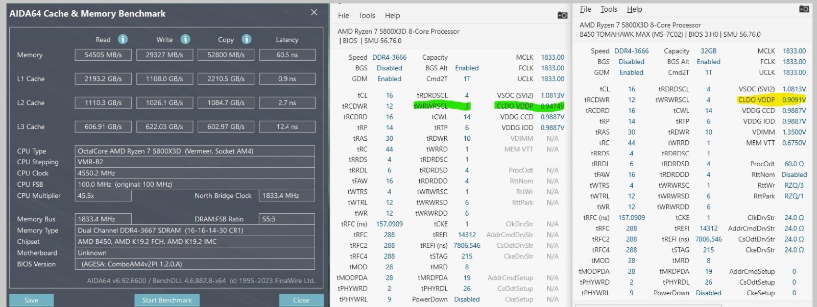The image size is (817, 307).
Task: Click VSOC (SVI2) 1.0813V in middle ZenTimings window
Action: coord(552,95)
